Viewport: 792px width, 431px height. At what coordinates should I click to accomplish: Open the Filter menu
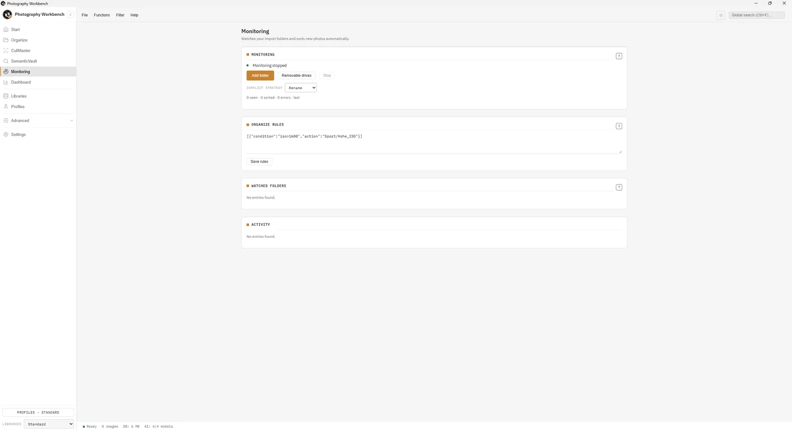click(120, 15)
